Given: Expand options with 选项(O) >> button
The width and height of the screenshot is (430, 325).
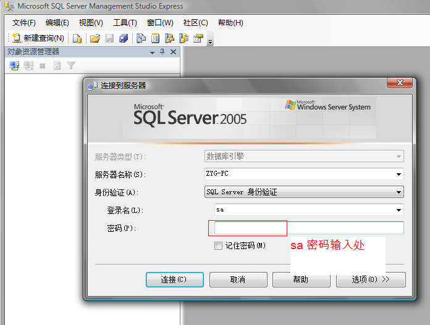Looking at the screenshot, I should [x=371, y=279].
